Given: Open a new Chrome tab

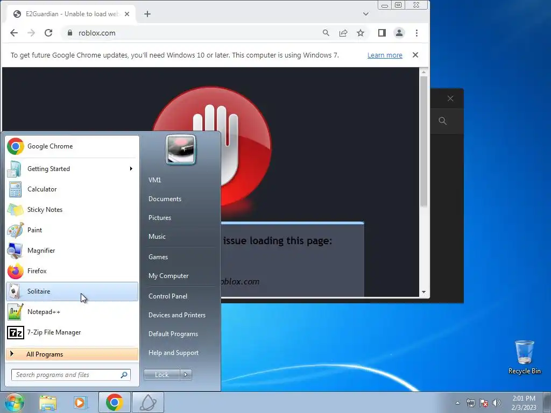Looking at the screenshot, I should (x=147, y=14).
